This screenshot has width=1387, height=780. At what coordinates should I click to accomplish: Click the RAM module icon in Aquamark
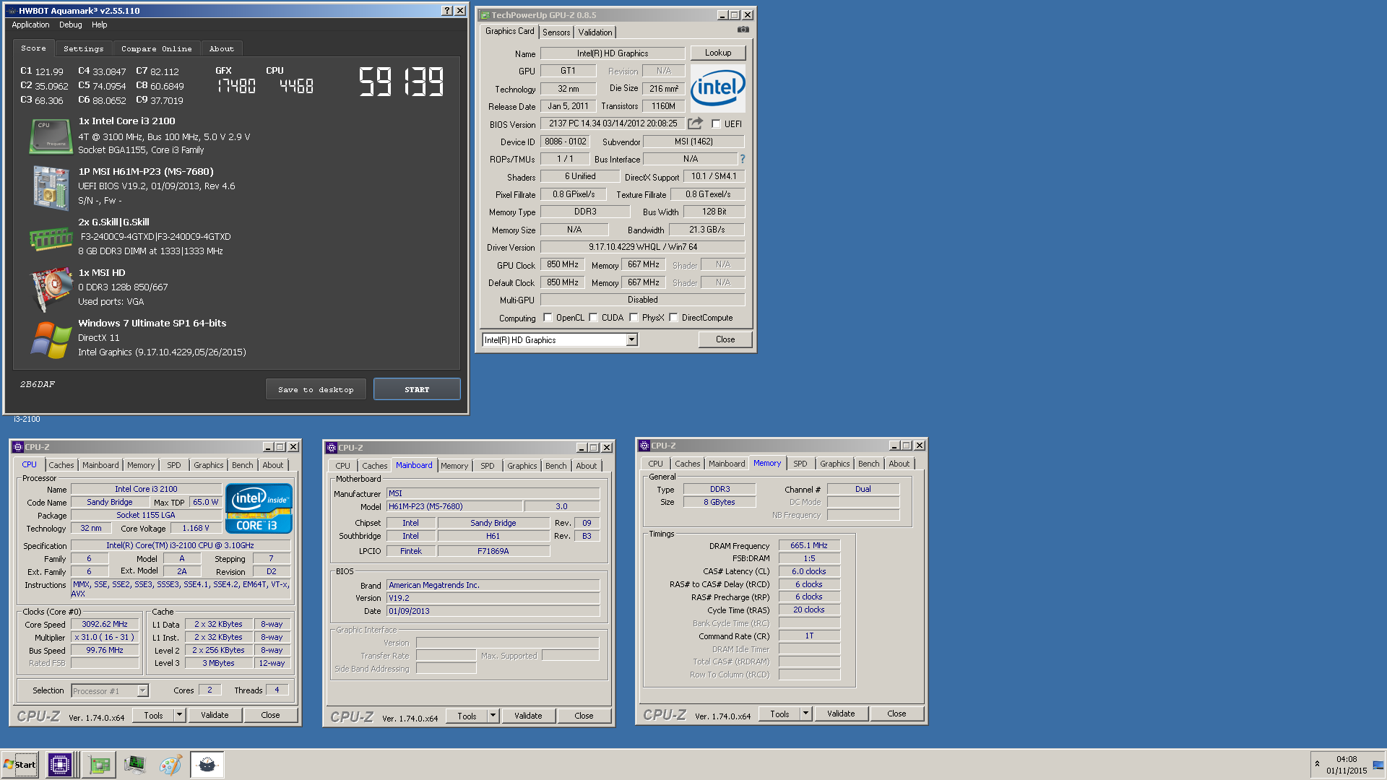51,238
